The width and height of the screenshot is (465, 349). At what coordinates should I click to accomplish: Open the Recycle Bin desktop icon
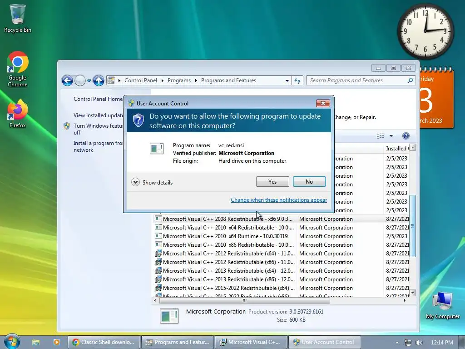pyautogui.click(x=17, y=18)
